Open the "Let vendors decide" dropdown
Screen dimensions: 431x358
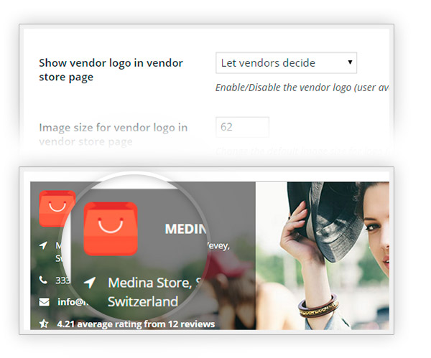286,63
